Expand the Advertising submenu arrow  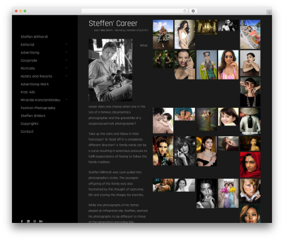coord(66,52)
